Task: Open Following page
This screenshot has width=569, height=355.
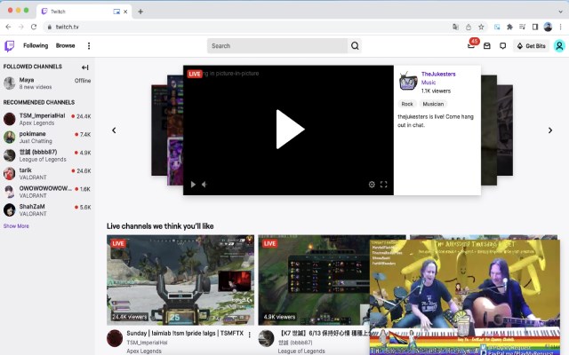Action: click(x=36, y=45)
